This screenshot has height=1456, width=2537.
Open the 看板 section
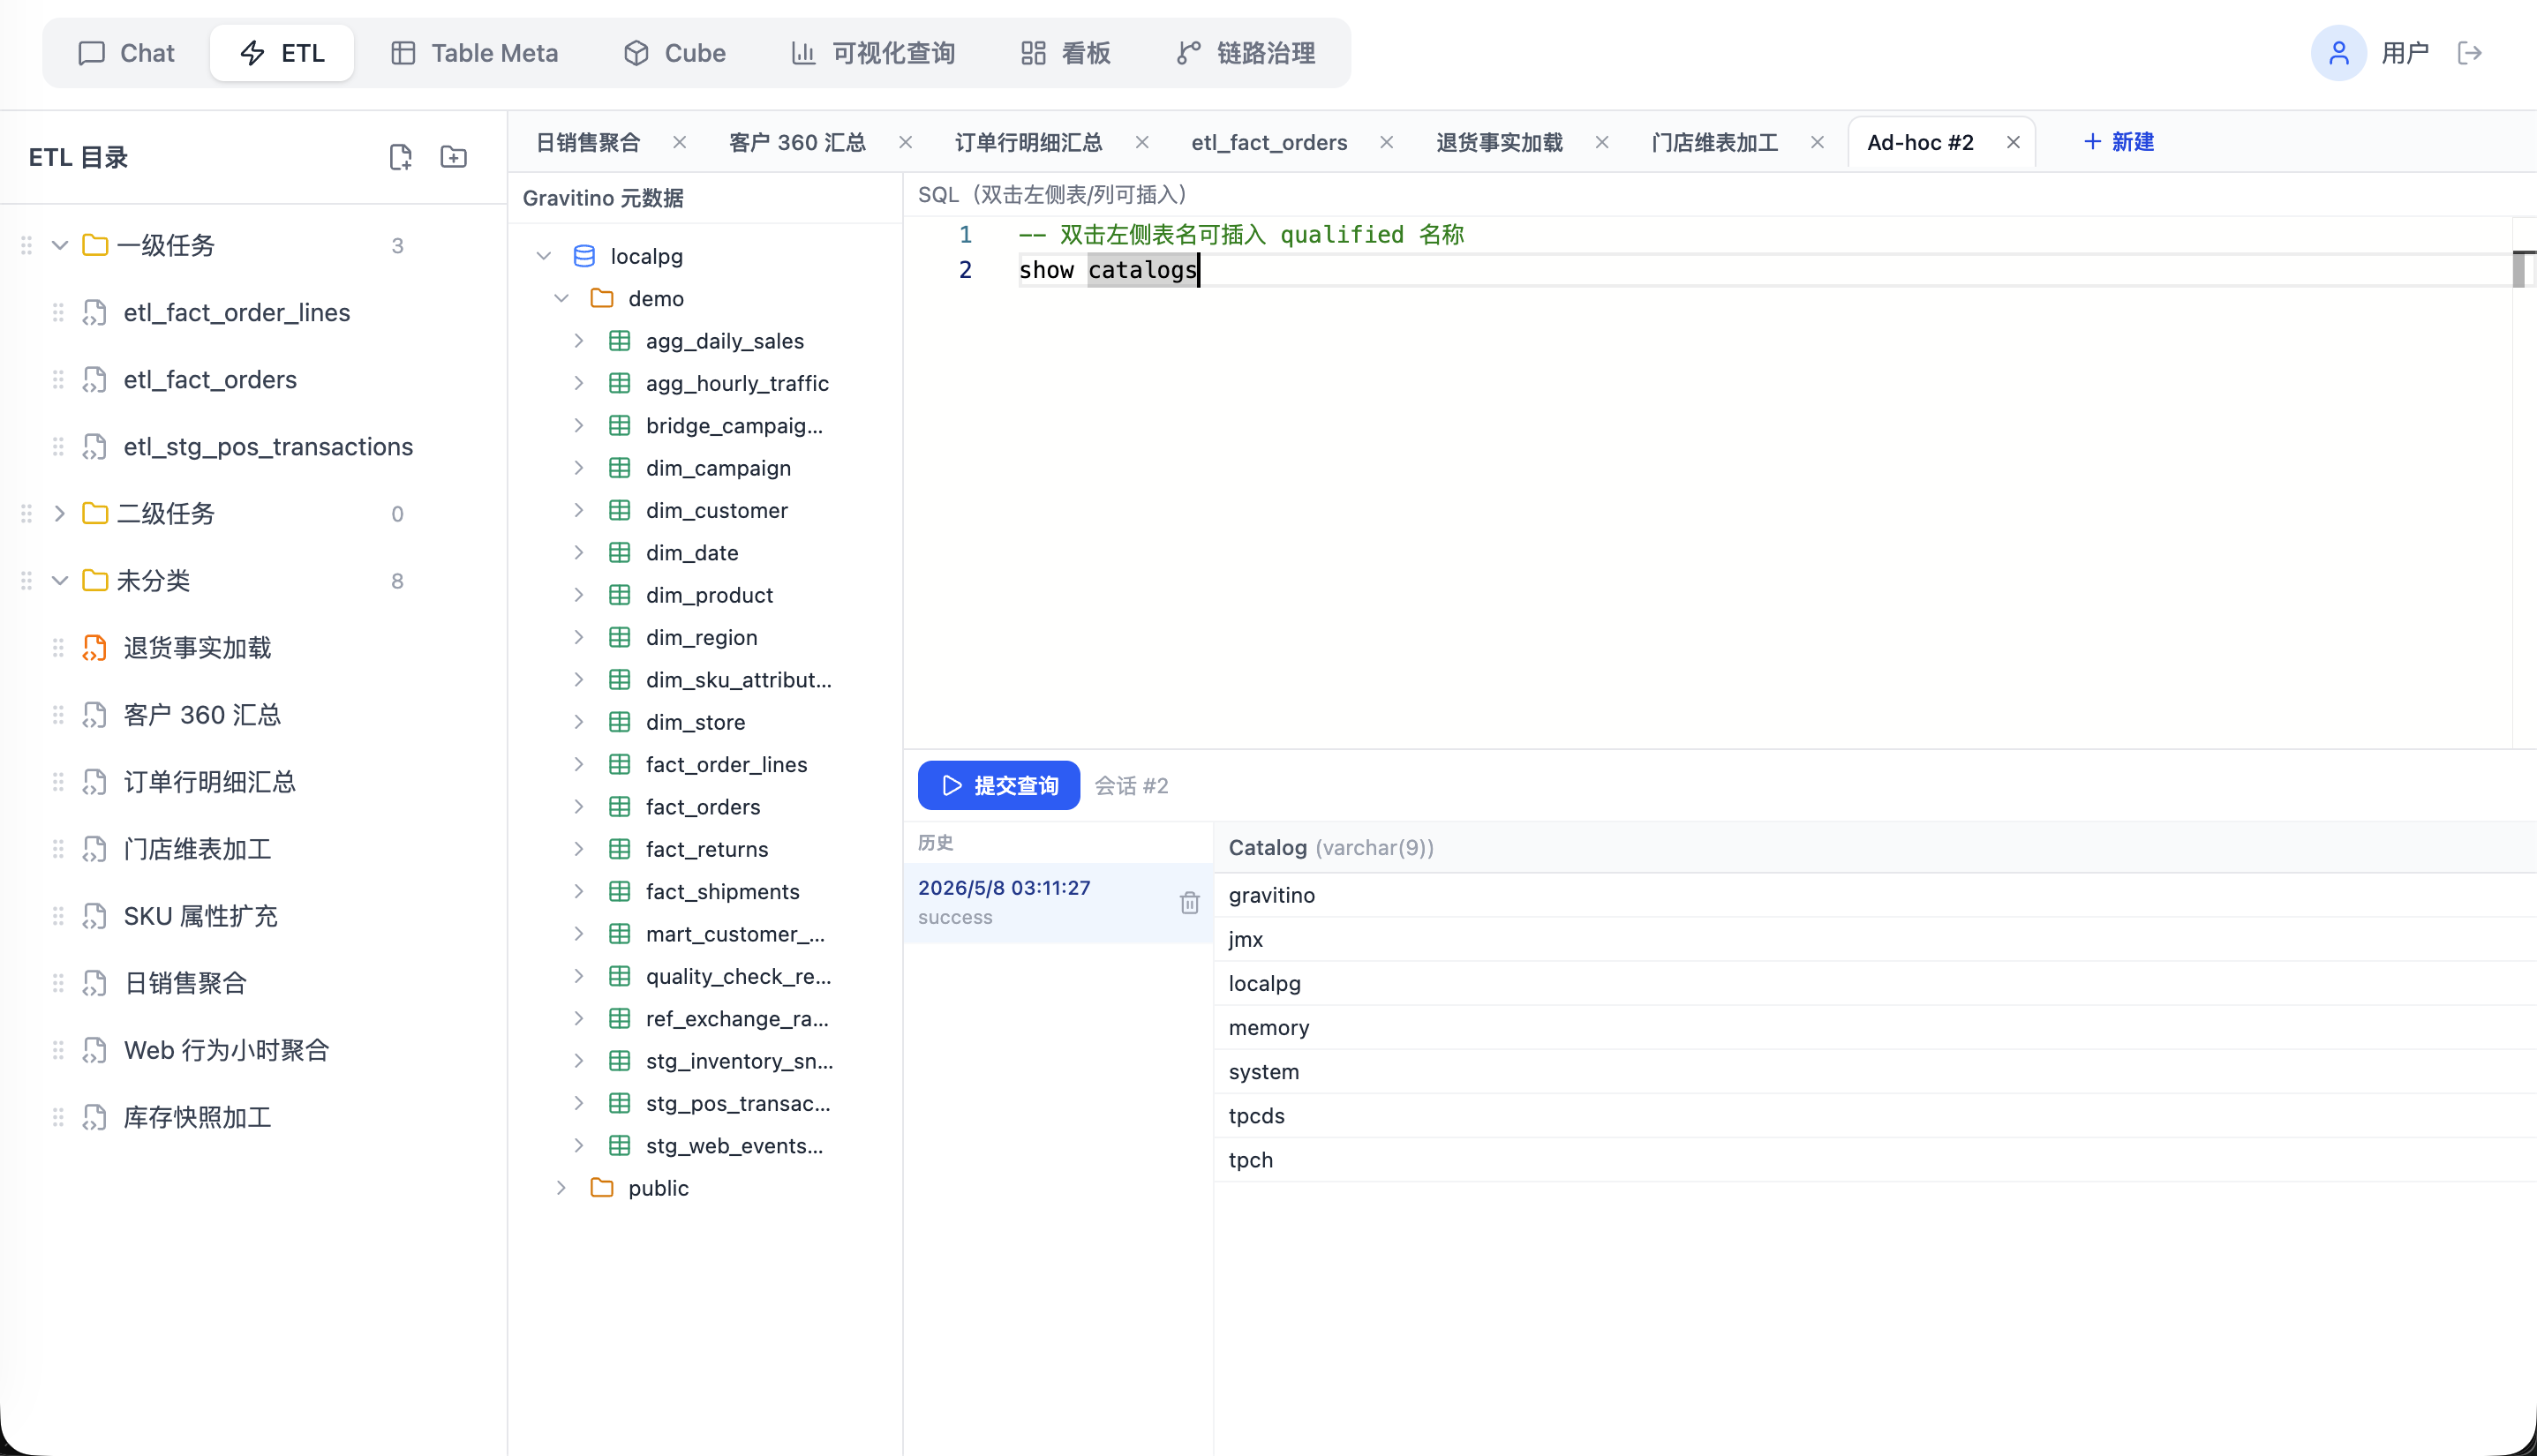1065,53
